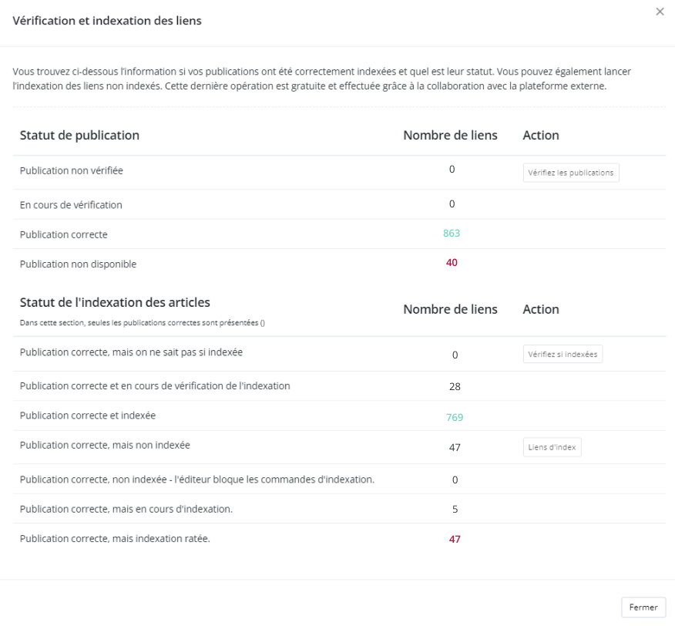Click the 'En cours de vérification' row label
Viewport: 675px width, 626px height.
click(x=71, y=204)
